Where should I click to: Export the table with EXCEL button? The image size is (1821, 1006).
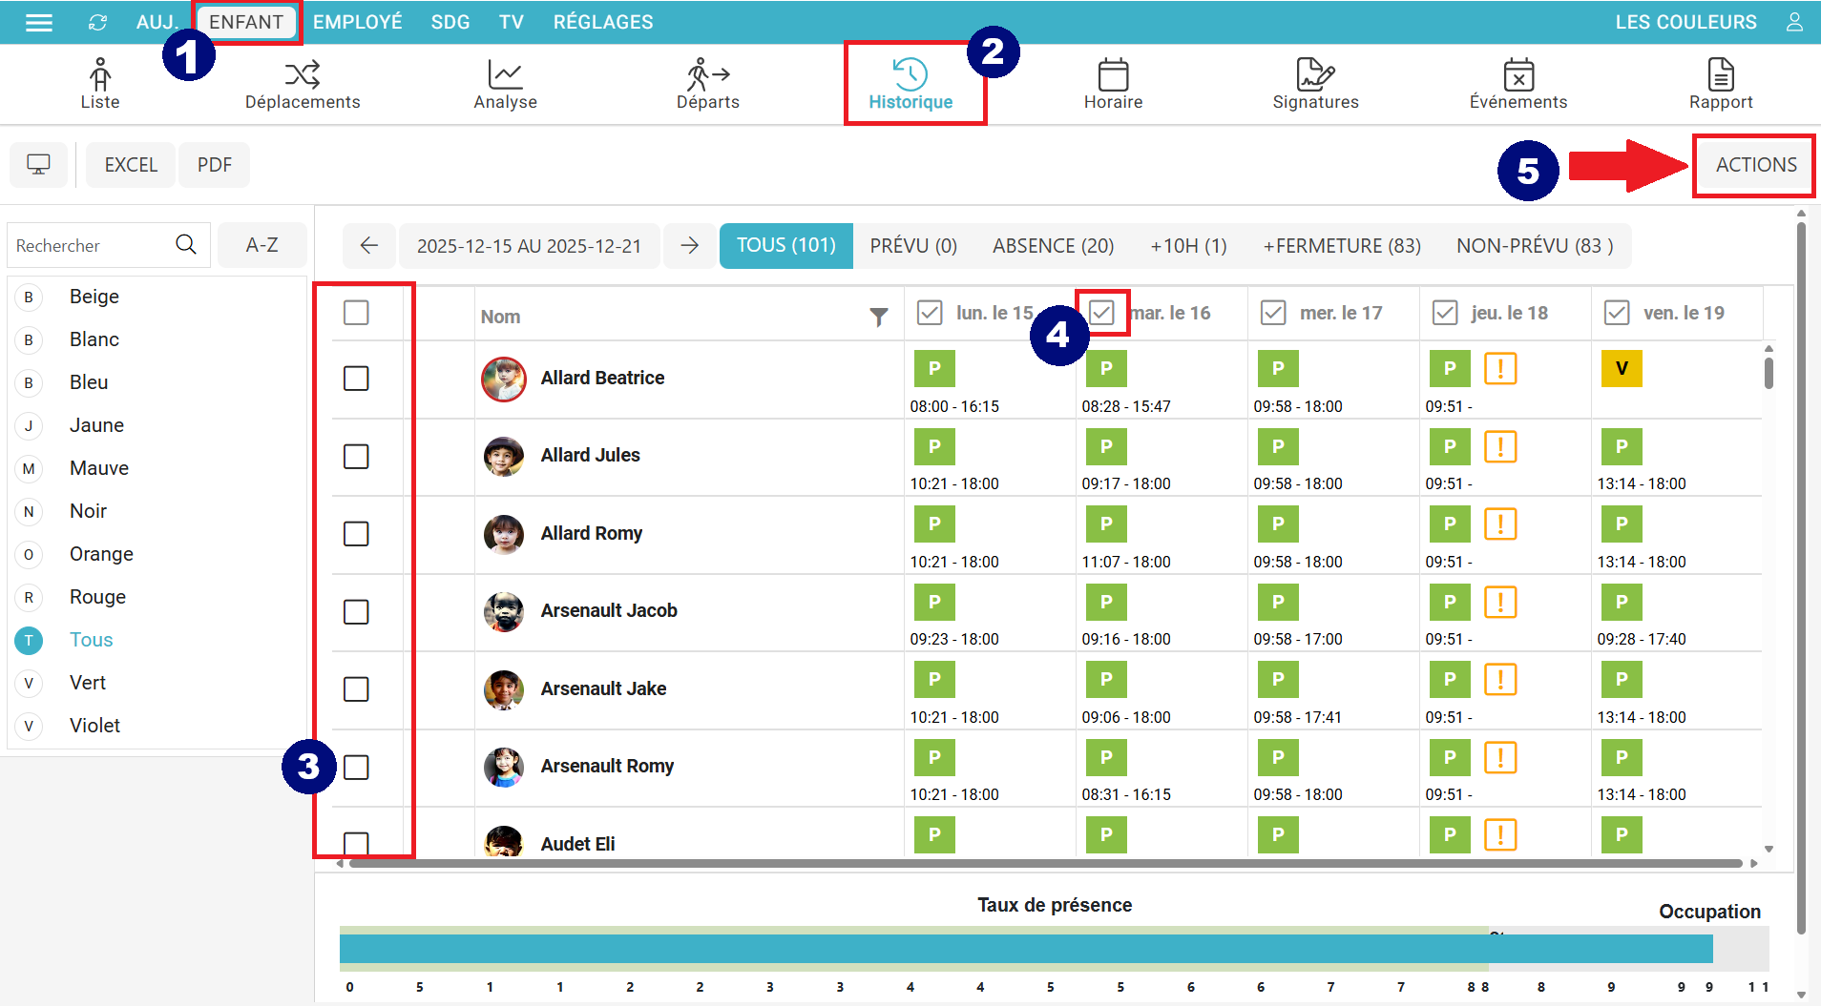coord(131,165)
